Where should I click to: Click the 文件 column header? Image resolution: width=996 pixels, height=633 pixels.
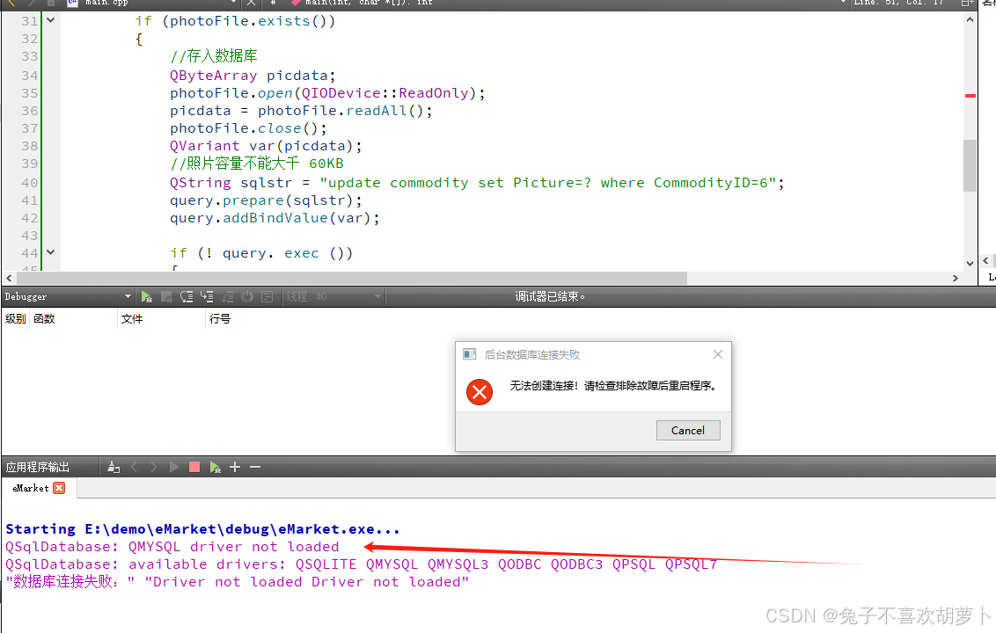132,319
